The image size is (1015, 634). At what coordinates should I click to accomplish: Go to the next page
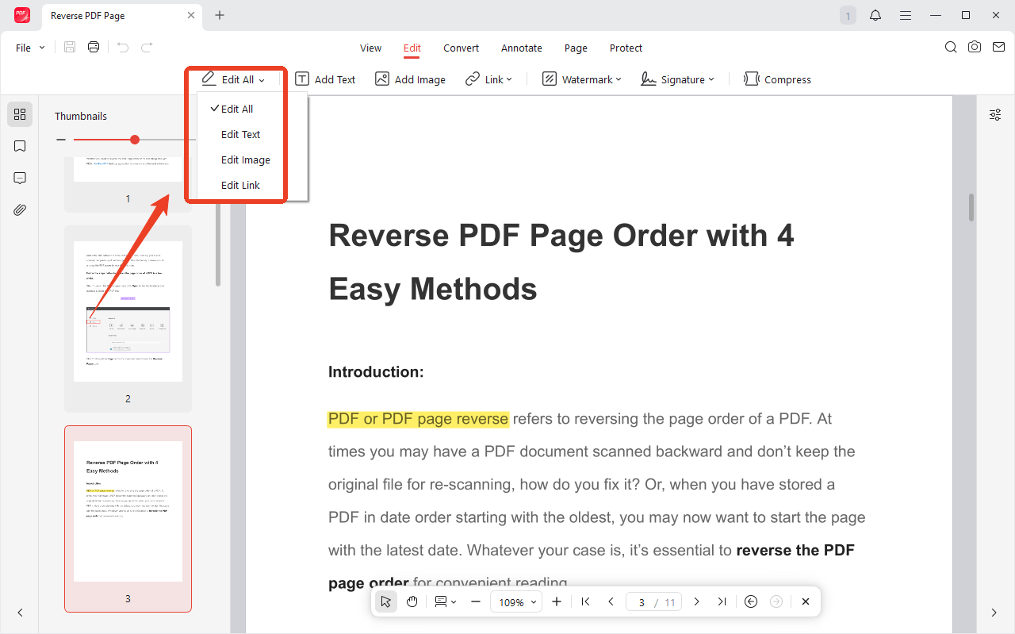pyautogui.click(x=696, y=601)
